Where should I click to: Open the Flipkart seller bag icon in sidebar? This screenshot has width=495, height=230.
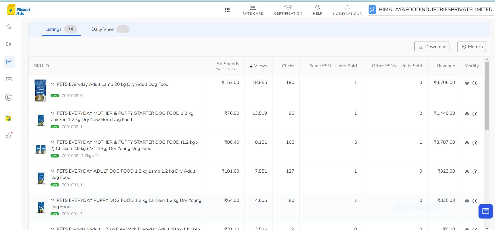click(9, 118)
